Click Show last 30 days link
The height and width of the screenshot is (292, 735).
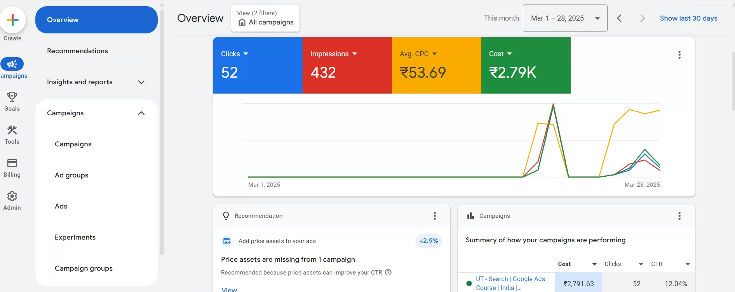(688, 18)
